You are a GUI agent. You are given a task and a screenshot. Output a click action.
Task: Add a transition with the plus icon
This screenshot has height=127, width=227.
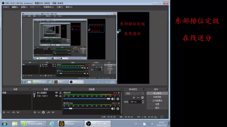click(x=134, y=97)
